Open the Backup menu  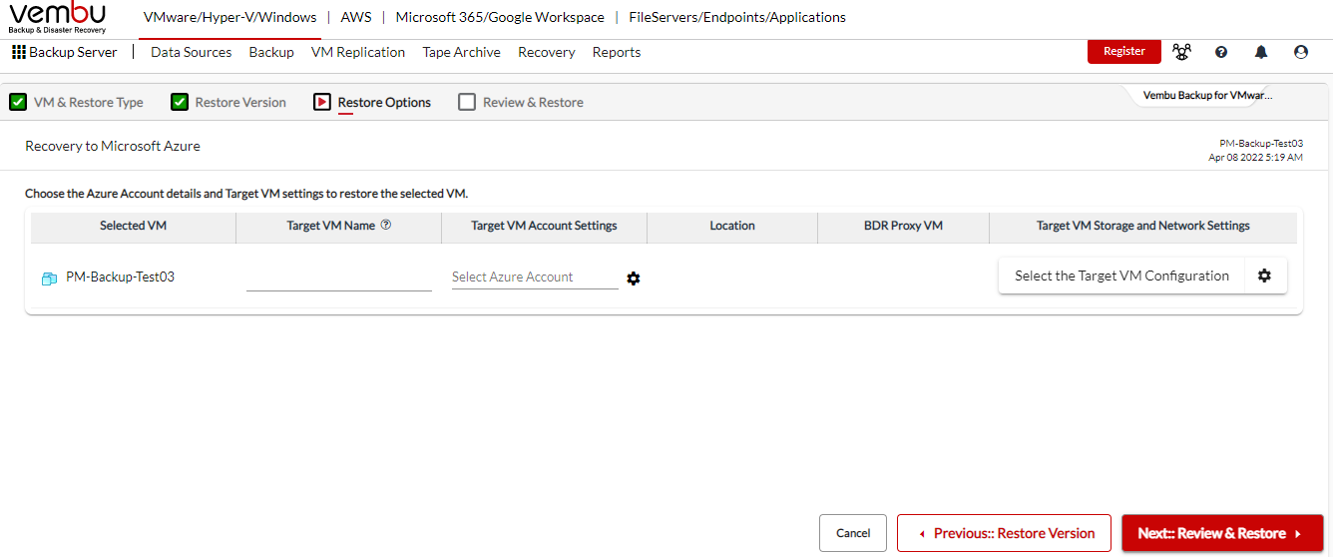[x=271, y=52]
